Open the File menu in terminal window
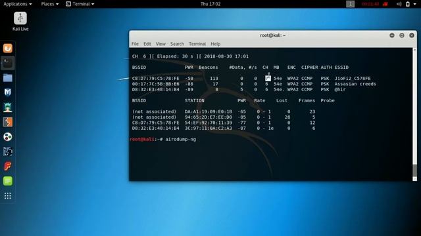 (x=135, y=44)
